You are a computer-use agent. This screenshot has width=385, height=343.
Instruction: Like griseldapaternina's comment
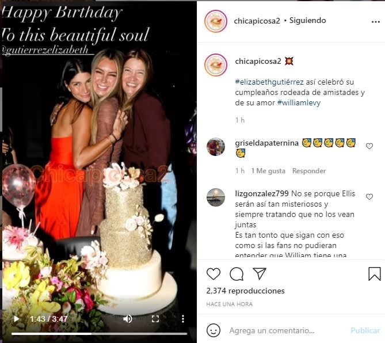(369, 146)
